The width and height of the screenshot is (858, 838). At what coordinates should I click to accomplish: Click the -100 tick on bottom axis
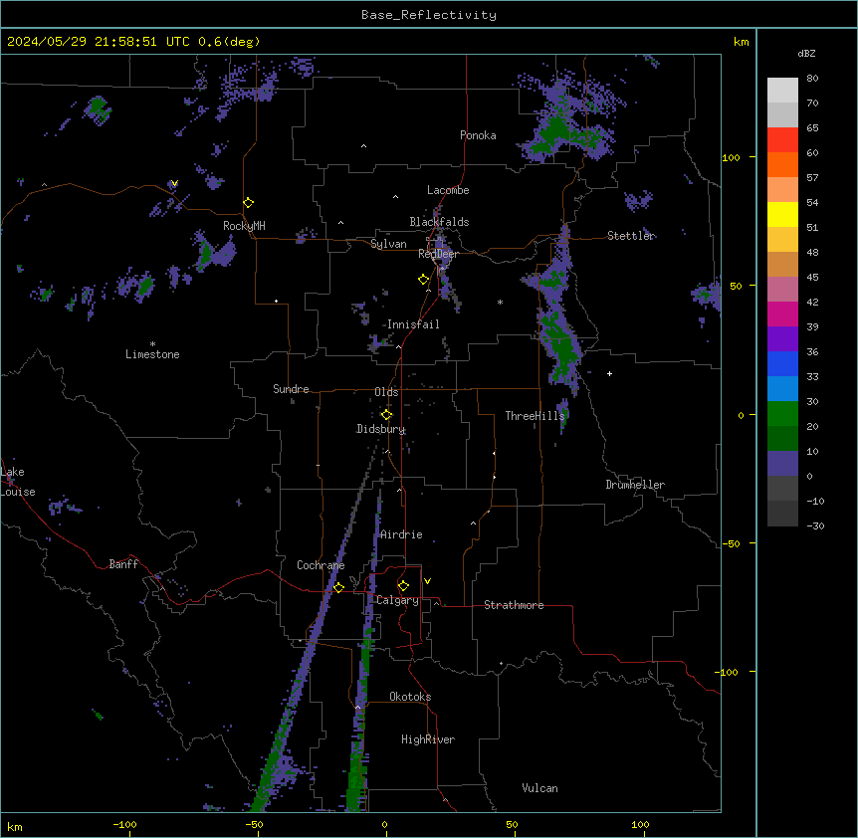coord(124,824)
